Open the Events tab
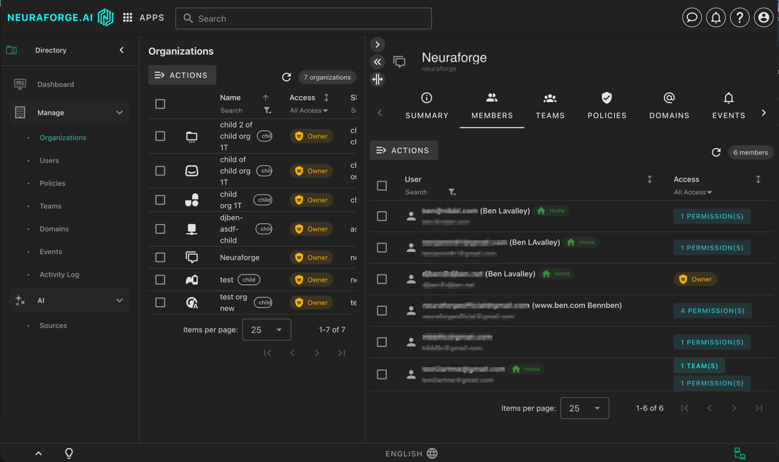Image resolution: width=779 pixels, height=462 pixels. [728, 106]
